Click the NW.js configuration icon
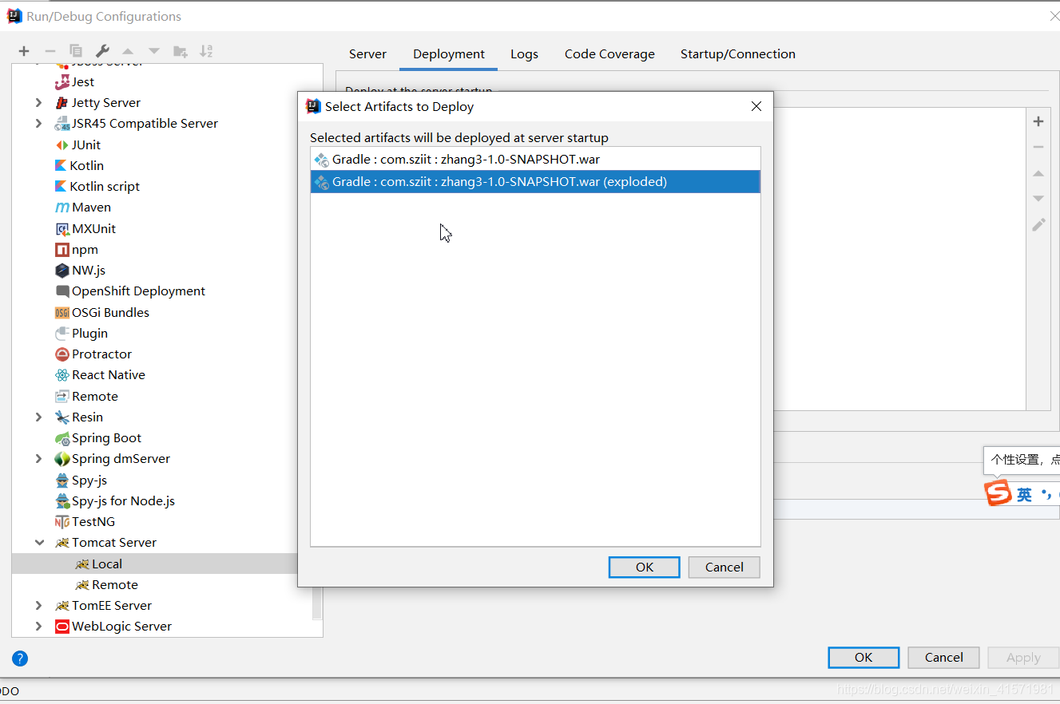 click(62, 271)
